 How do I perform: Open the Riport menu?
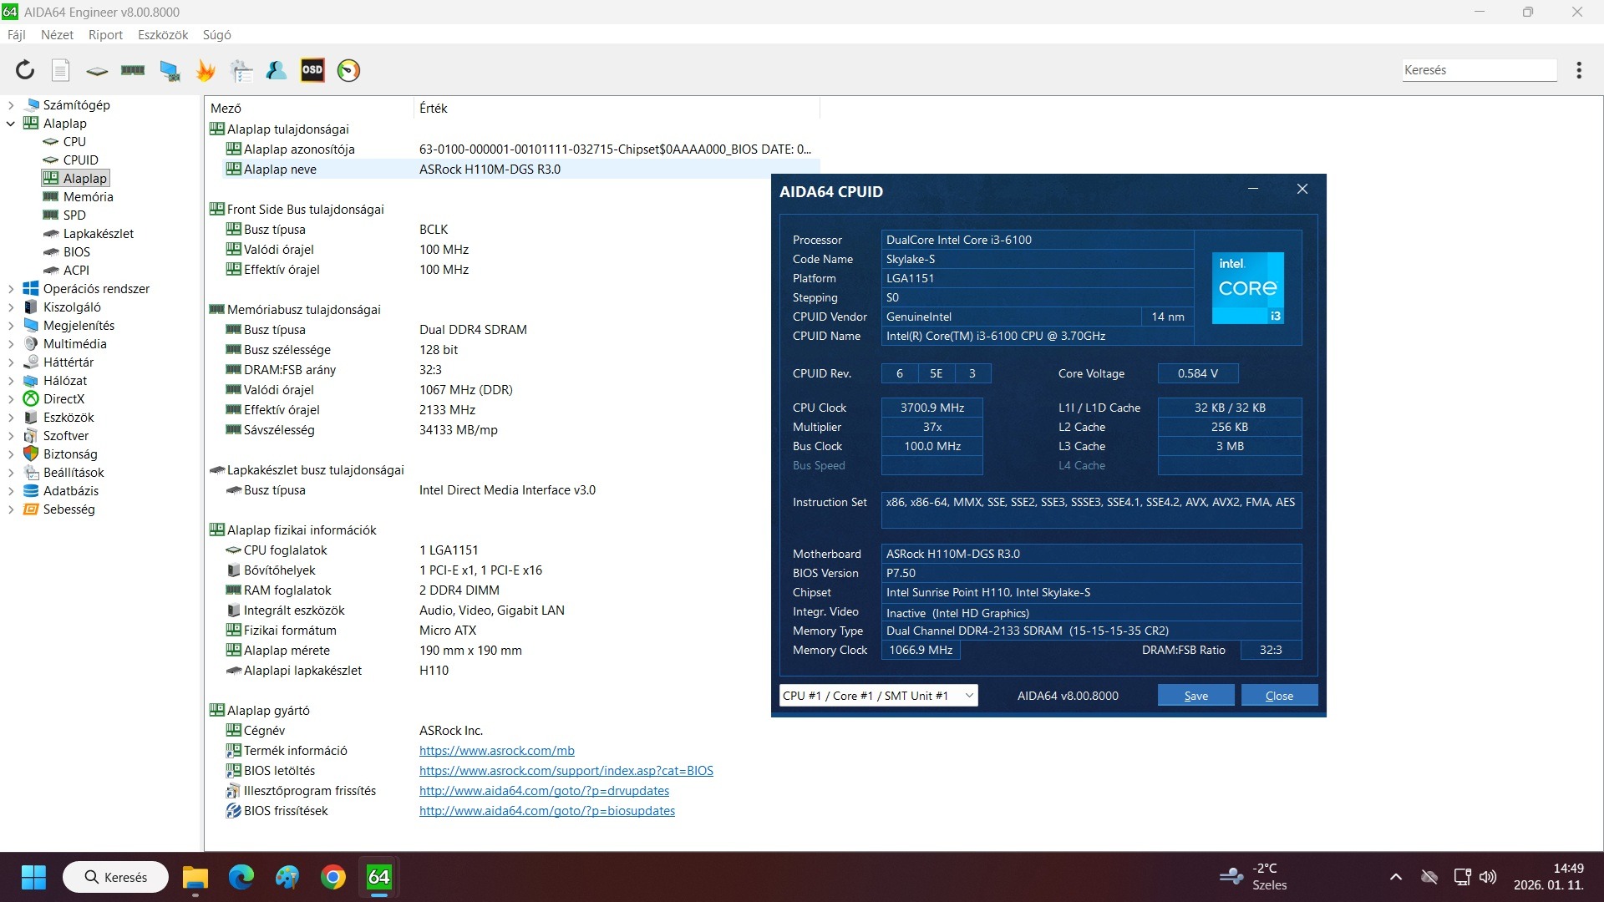pos(104,34)
